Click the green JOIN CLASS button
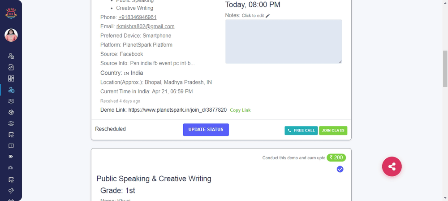The width and height of the screenshot is (448, 201). [333, 131]
